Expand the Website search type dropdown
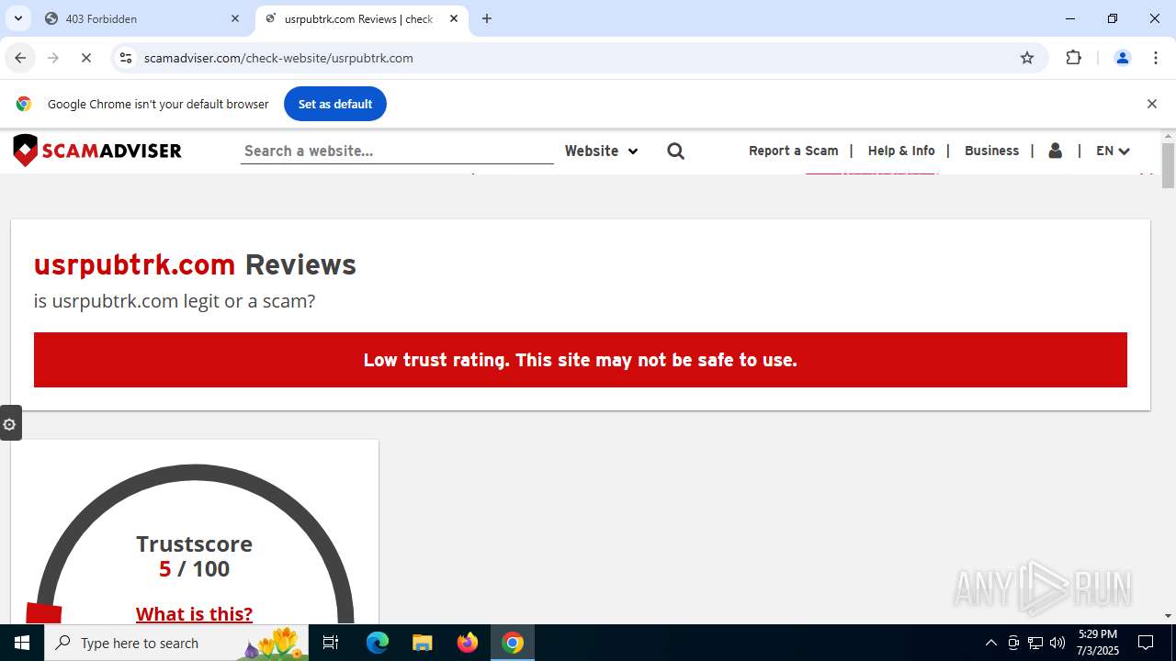The height and width of the screenshot is (661, 1176). tap(601, 151)
